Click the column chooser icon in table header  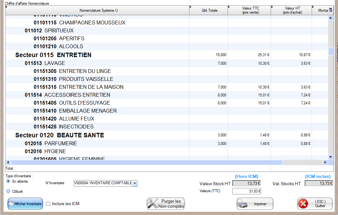(x=331, y=10)
